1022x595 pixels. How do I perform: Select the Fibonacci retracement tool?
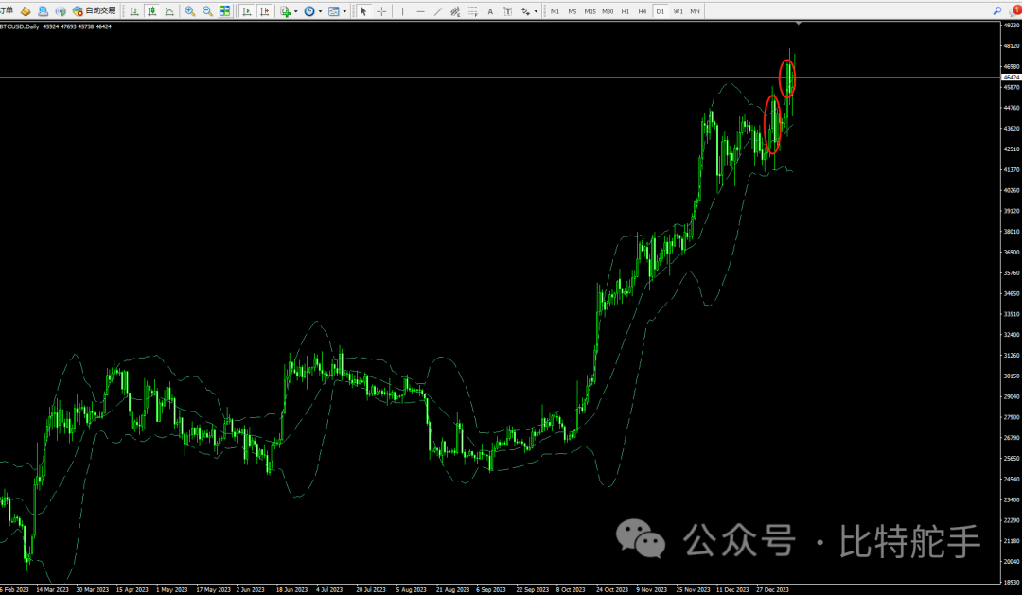[x=472, y=11]
